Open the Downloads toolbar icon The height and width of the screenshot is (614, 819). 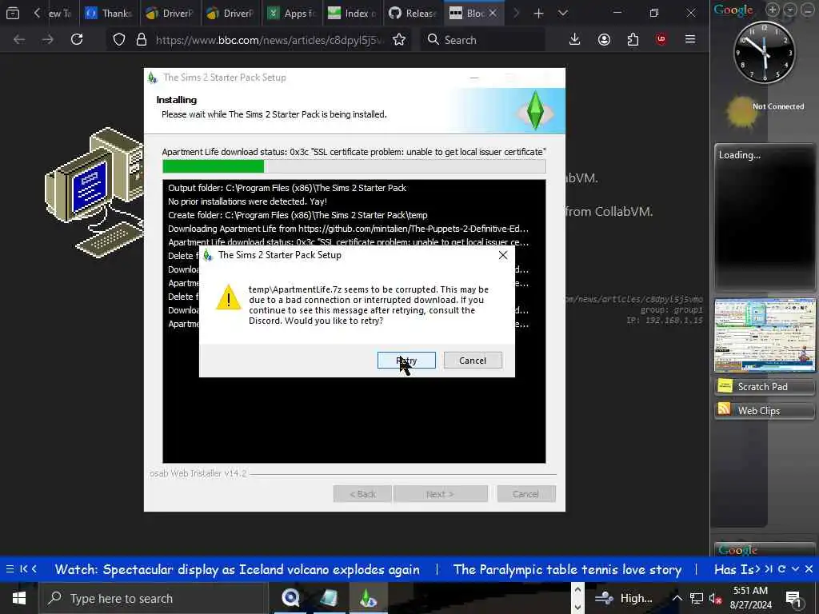point(574,40)
